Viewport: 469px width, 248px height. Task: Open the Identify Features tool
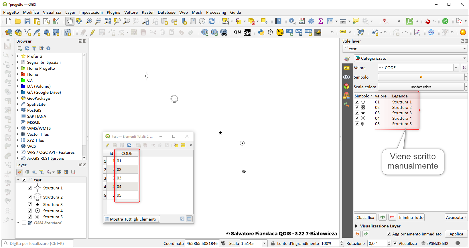tap(292, 21)
